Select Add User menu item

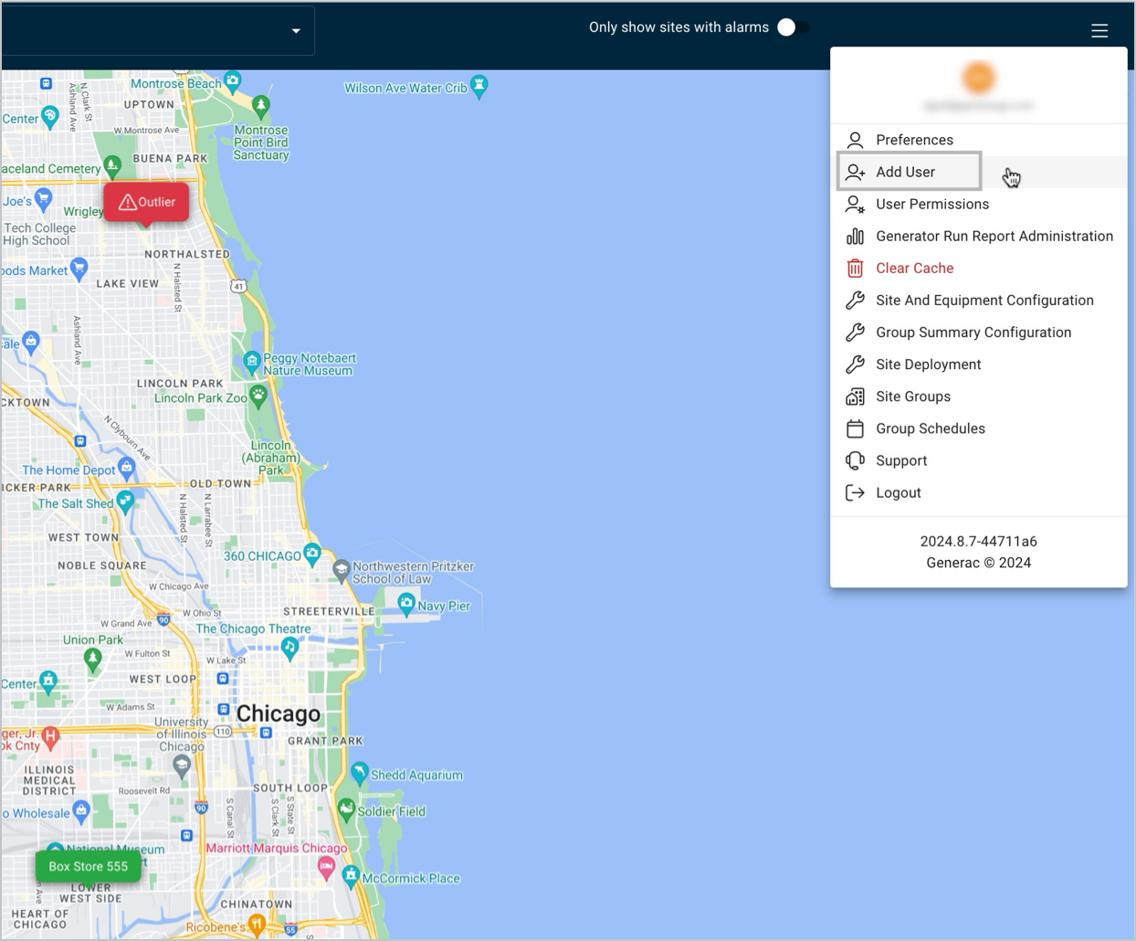905,172
